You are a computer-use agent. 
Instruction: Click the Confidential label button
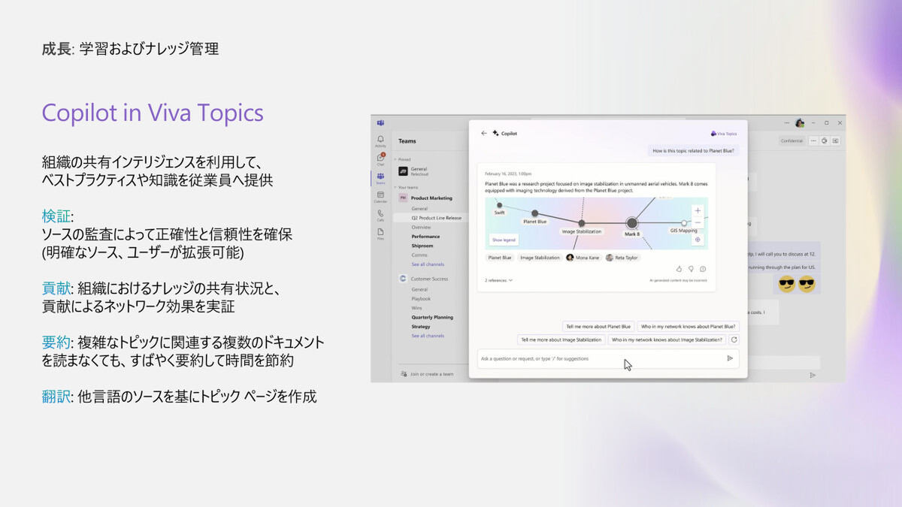(792, 140)
